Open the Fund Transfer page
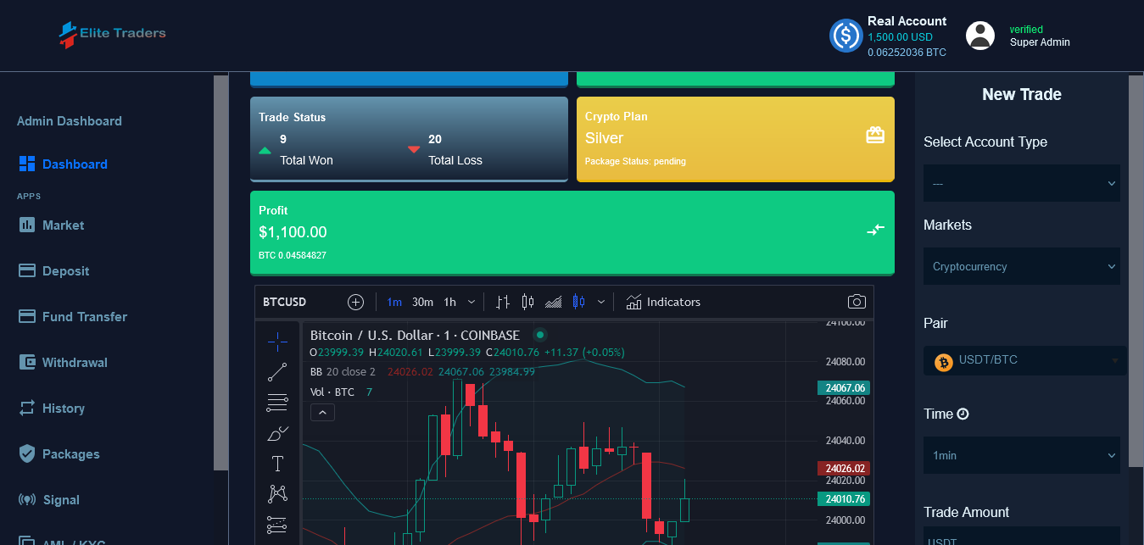The width and height of the screenshot is (1144, 545). pos(86,316)
